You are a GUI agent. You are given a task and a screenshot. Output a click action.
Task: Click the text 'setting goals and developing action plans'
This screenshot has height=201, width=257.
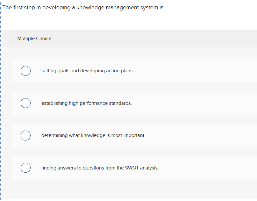pyautogui.click(x=87, y=71)
